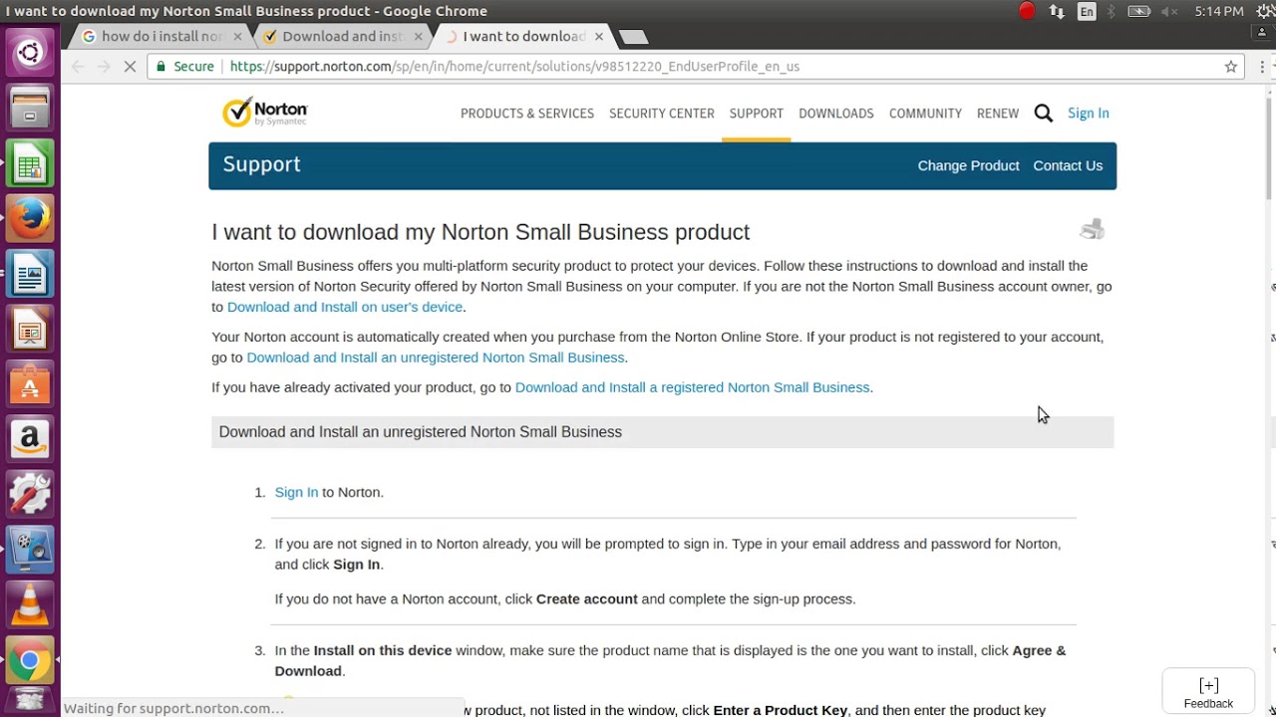Open system gear menu in panel
Image resolution: width=1276 pixels, height=717 pixels.
click(x=1265, y=11)
